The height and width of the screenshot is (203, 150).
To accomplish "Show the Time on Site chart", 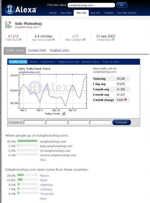I will tap(111, 62).
